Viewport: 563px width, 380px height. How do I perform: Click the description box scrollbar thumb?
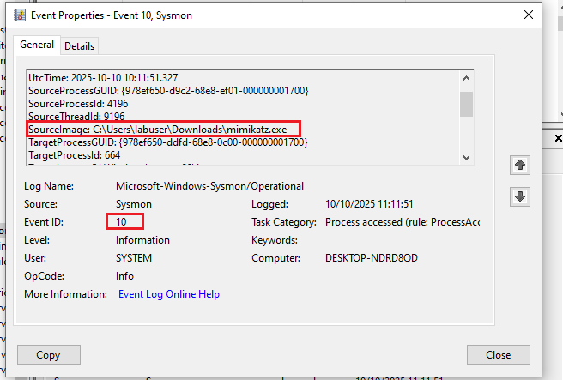click(x=466, y=102)
